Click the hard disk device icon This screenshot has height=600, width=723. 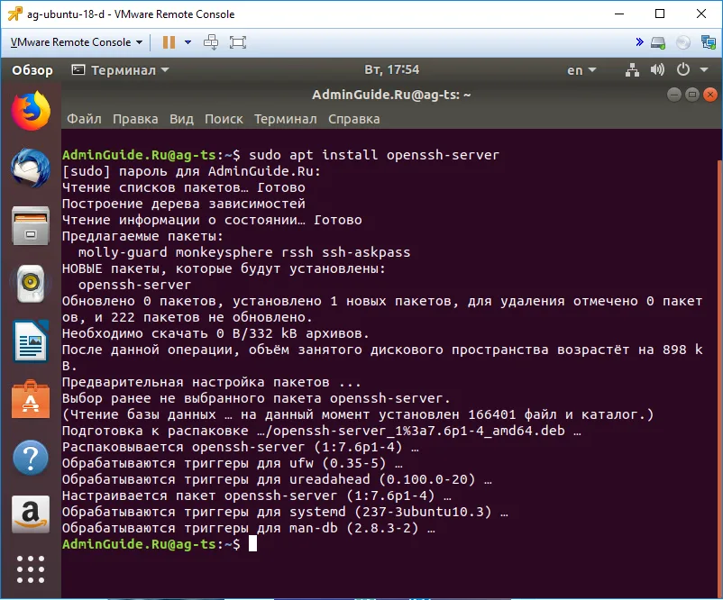pyautogui.click(x=658, y=43)
